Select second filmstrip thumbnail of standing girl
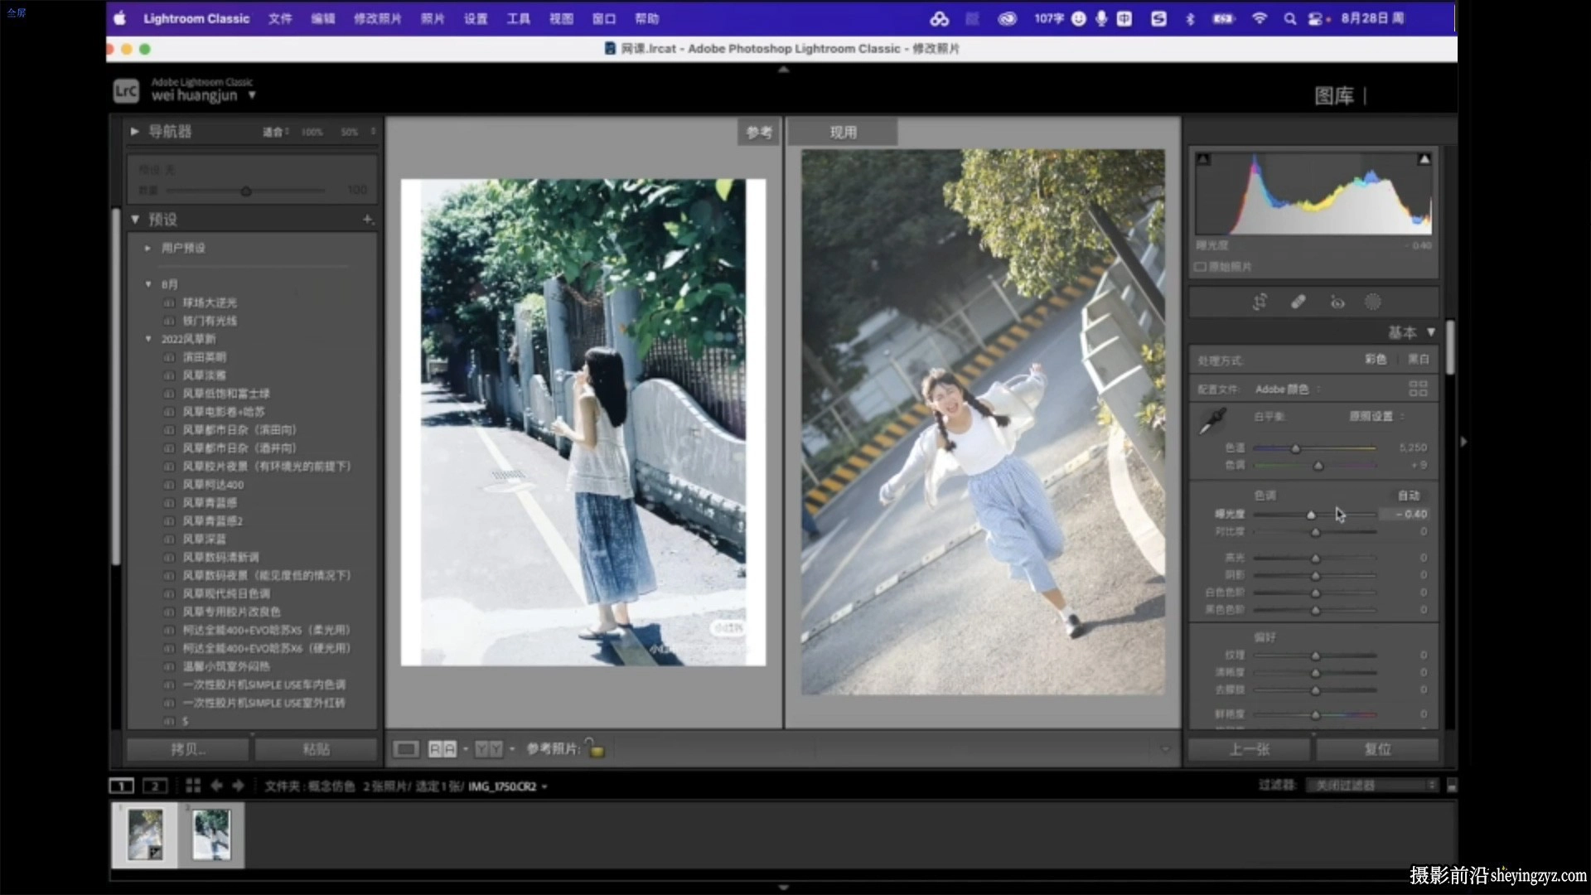This screenshot has width=1591, height=895. point(211,835)
